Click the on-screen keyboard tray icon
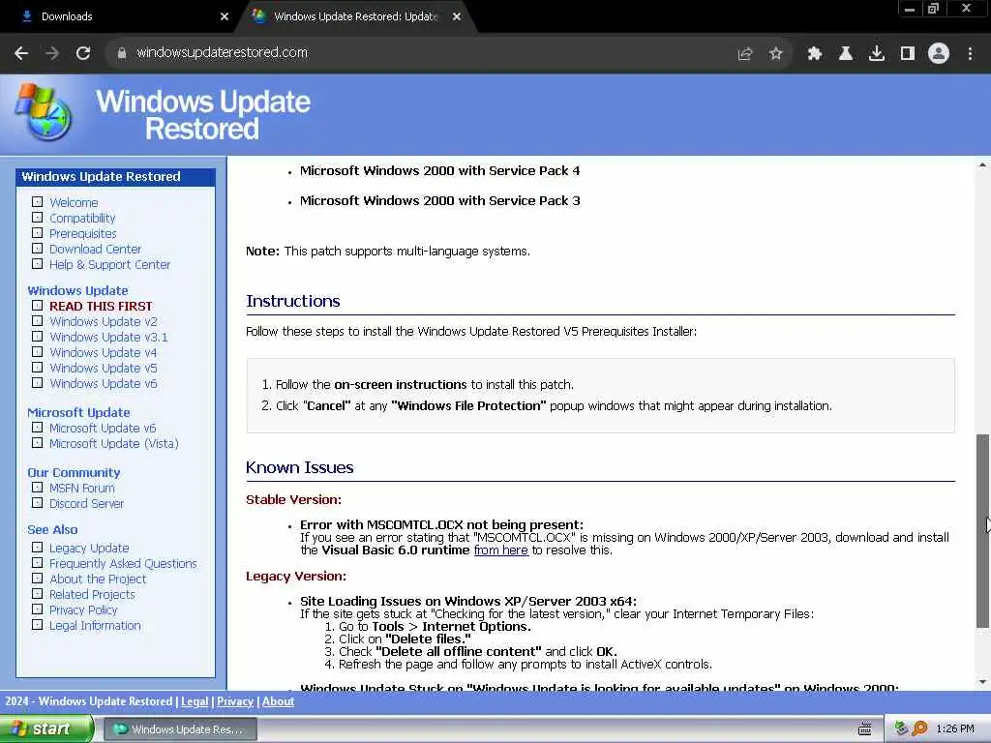The height and width of the screenshot is (743, 991). tap(865, 729)
